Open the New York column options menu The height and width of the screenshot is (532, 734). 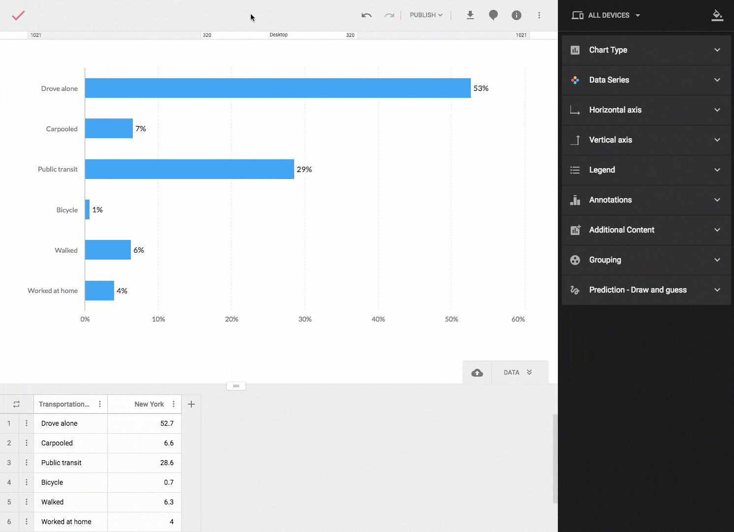coord(174,404)
